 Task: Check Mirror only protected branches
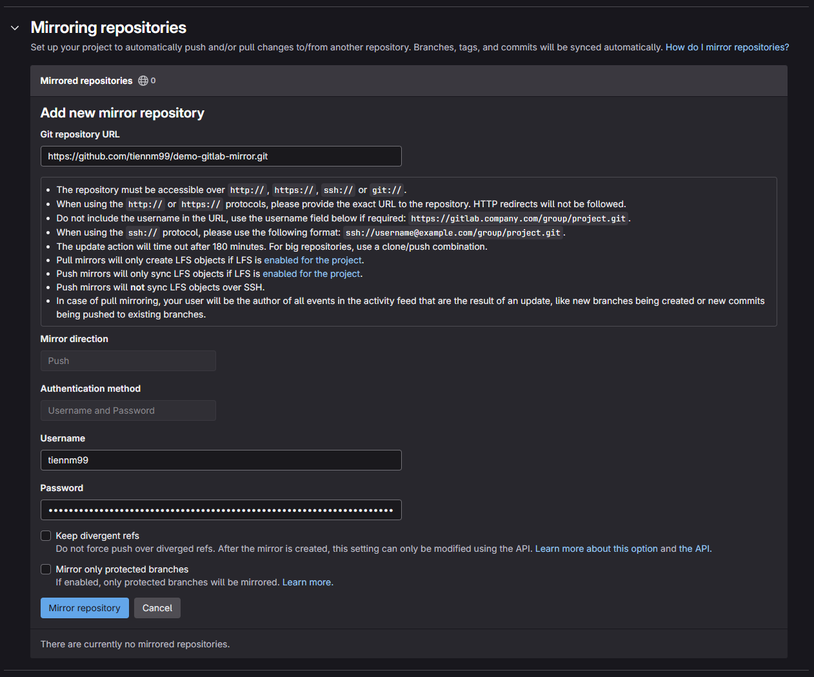pyautogui.click(x=46, y=569)
